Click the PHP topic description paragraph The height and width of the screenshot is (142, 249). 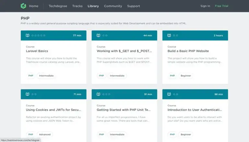click(x=103, y=23)
